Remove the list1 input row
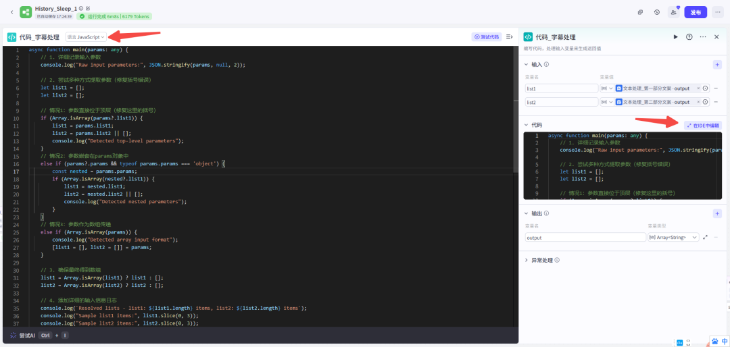This screenshot has width=730, height=347. coord(716,88)
